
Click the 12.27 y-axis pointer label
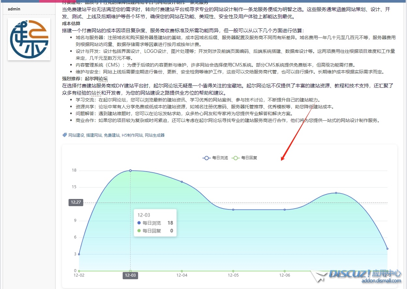76,202
